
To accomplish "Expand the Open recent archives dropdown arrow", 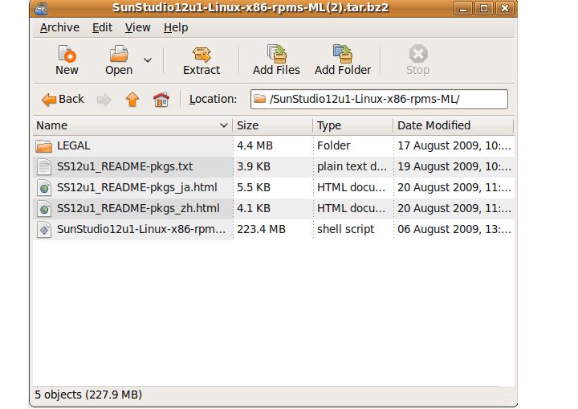I will 148,59.
